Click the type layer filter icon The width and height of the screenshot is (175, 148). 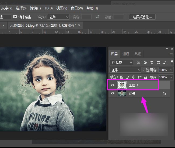152,62
